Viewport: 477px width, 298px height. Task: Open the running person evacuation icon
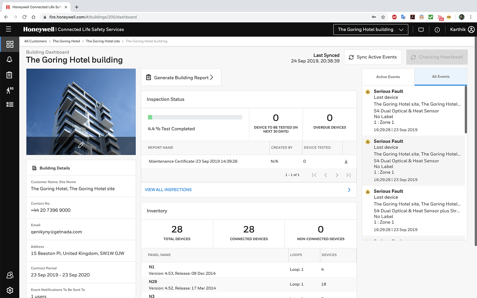(x=10, y=90)
